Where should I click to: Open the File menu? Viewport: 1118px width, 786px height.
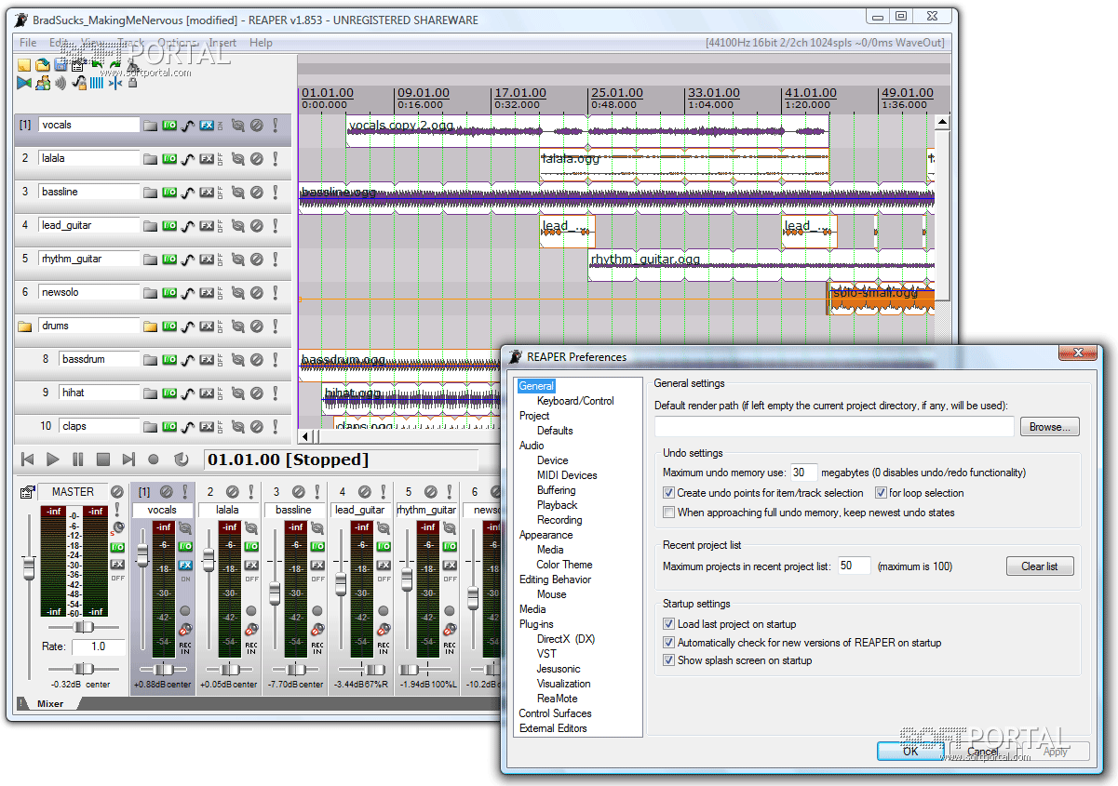tap(28, 43)
